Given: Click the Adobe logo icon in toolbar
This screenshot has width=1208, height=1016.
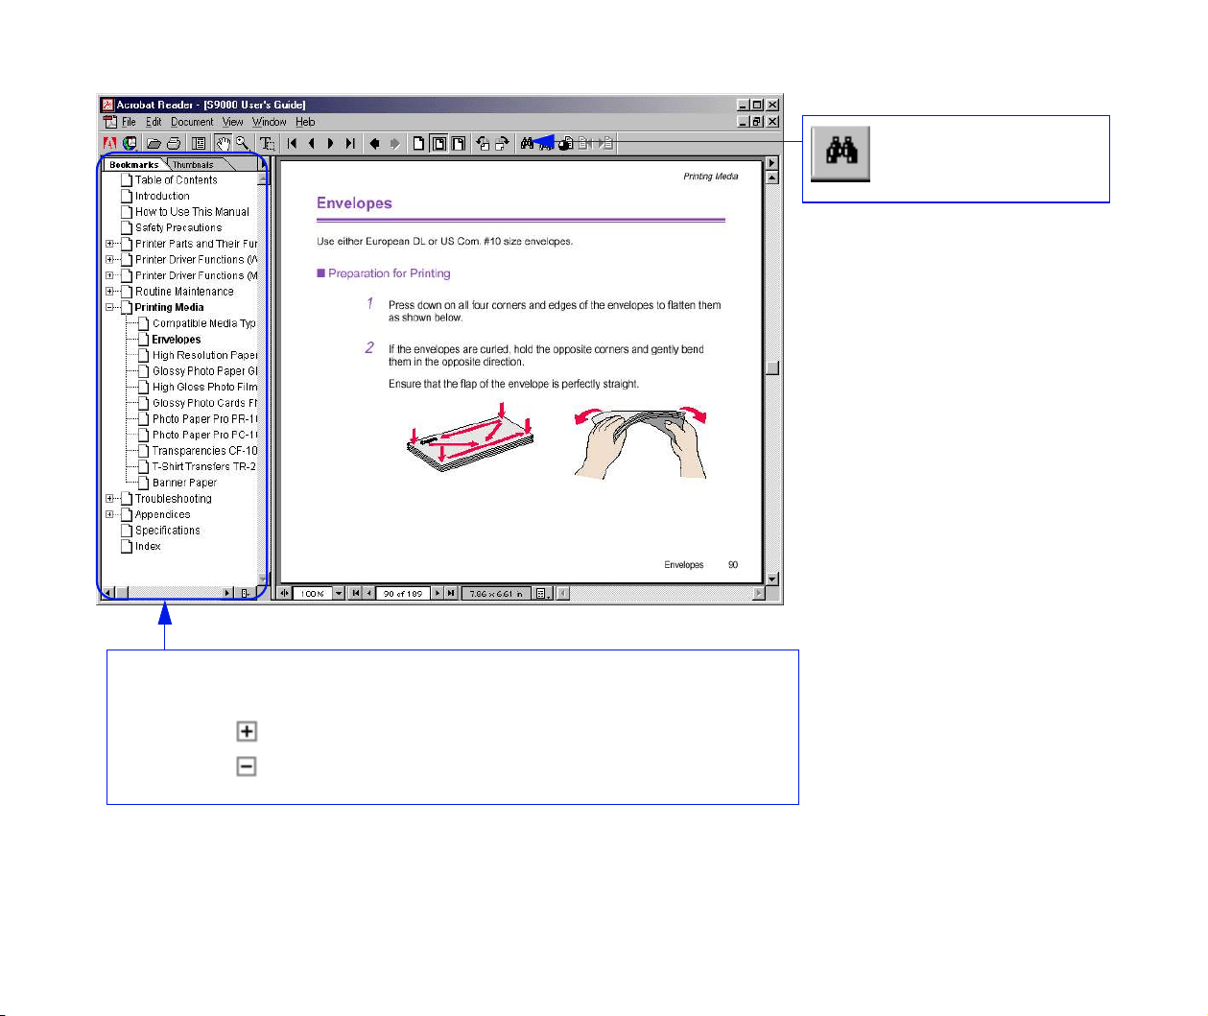Looking at the screenshot, I should pyautogui.click(x=110, y=144).
